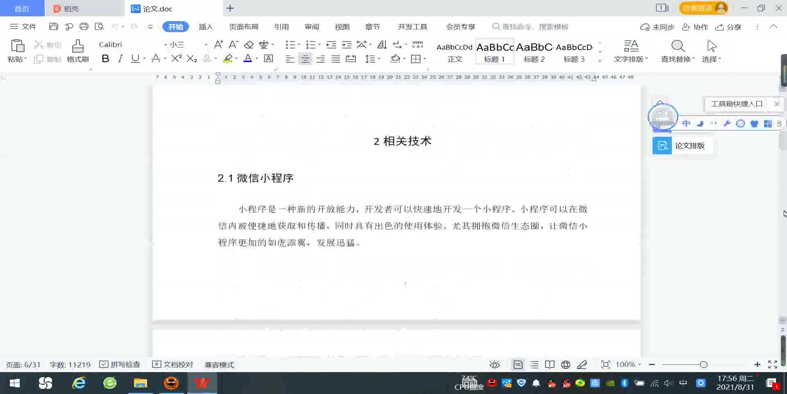Open the 文件 file menu

click(23, 27)
